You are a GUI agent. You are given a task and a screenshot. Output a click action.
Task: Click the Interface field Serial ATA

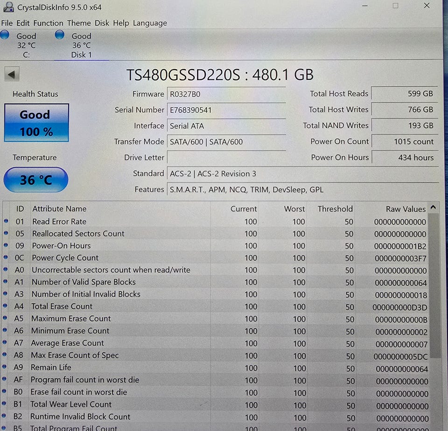[226, 126]
